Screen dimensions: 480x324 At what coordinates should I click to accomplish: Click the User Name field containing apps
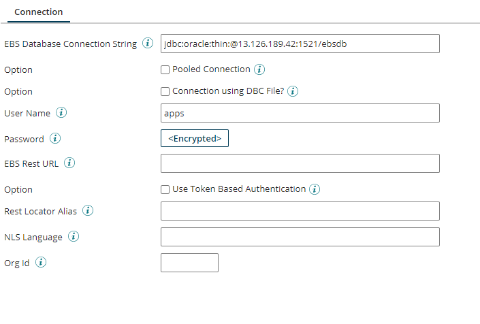pyautogui.click(x=300, y=113)
